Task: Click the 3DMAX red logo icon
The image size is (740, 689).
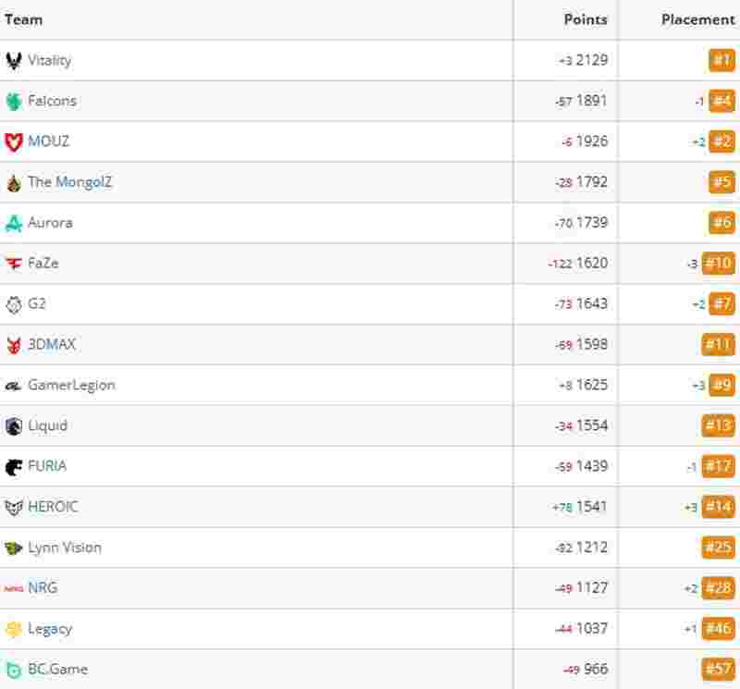Action: pyautogui.click(x=14, y=345)
